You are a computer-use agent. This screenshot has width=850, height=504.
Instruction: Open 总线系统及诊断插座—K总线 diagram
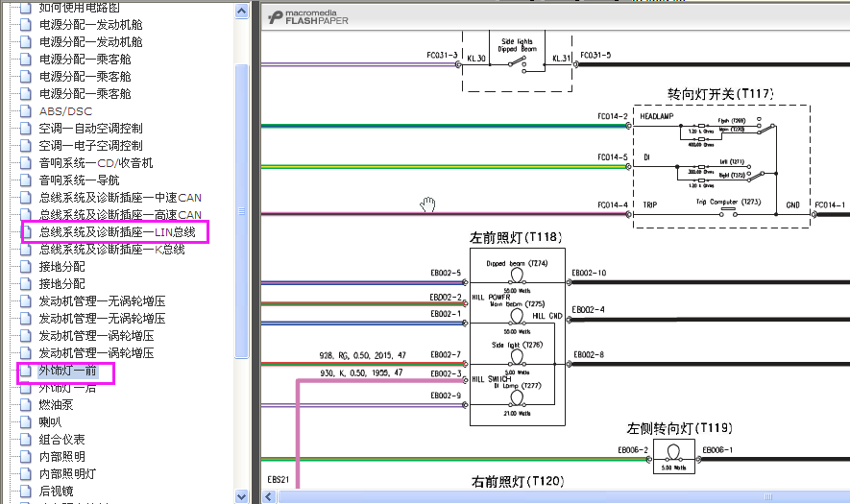click(111, 250)
